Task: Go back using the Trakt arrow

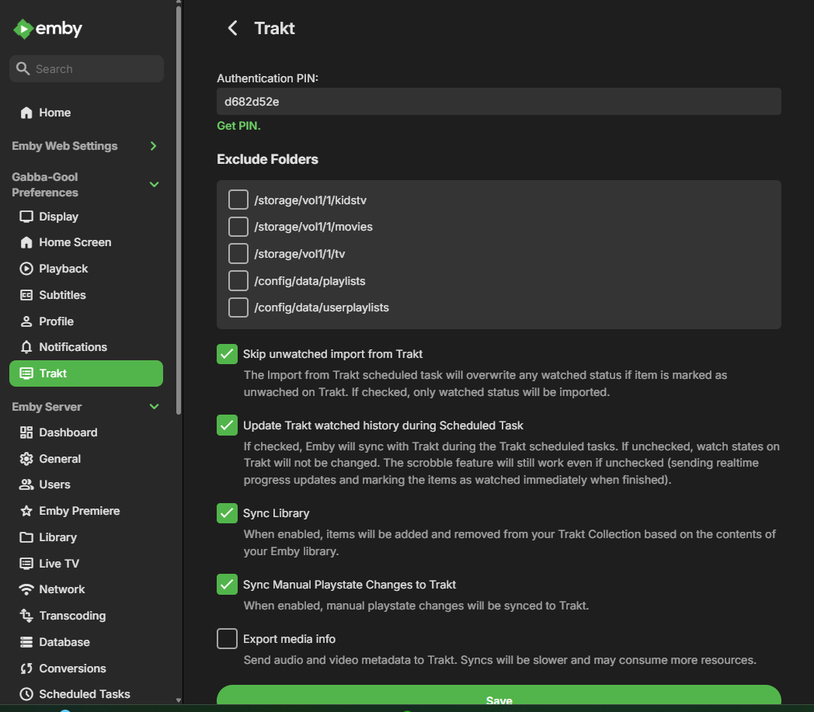Action: (232, 29)
